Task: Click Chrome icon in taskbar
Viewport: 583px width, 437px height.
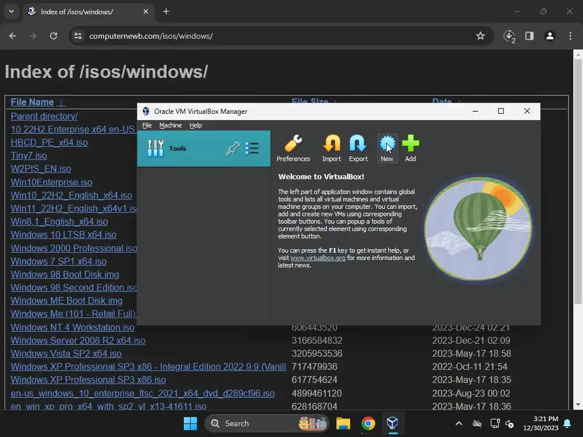Action: [368, 423]
